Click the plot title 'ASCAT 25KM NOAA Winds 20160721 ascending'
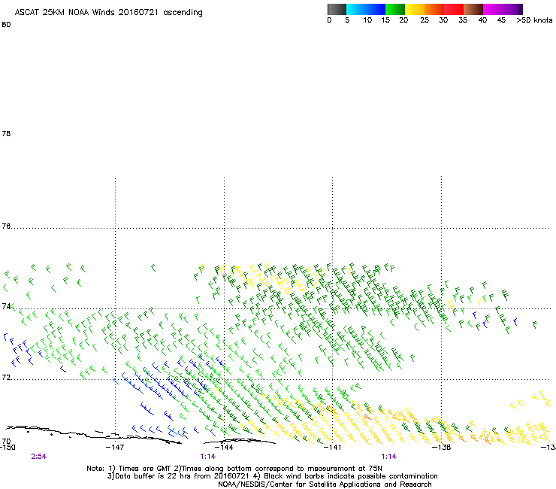 (x=108, y=13)
